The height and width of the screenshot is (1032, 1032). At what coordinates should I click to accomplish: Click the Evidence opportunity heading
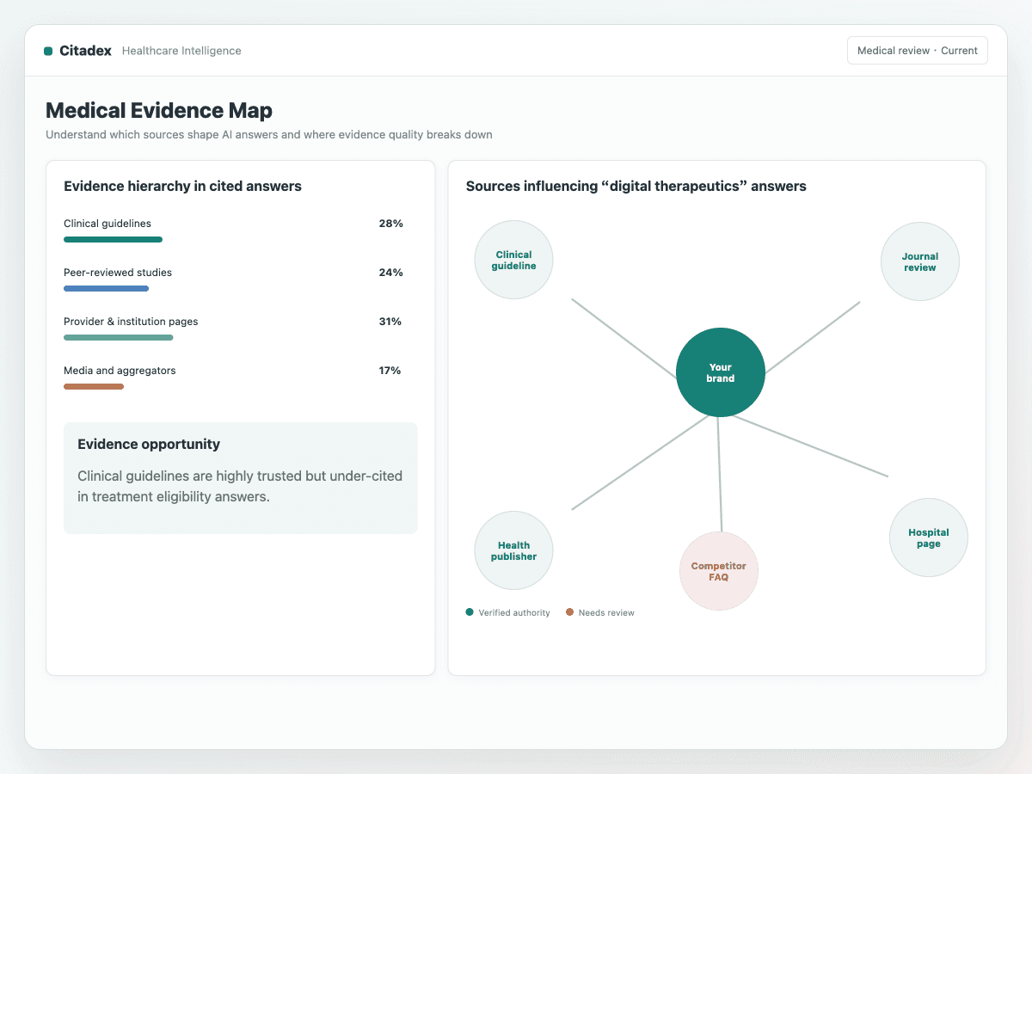tap(149, 444)
